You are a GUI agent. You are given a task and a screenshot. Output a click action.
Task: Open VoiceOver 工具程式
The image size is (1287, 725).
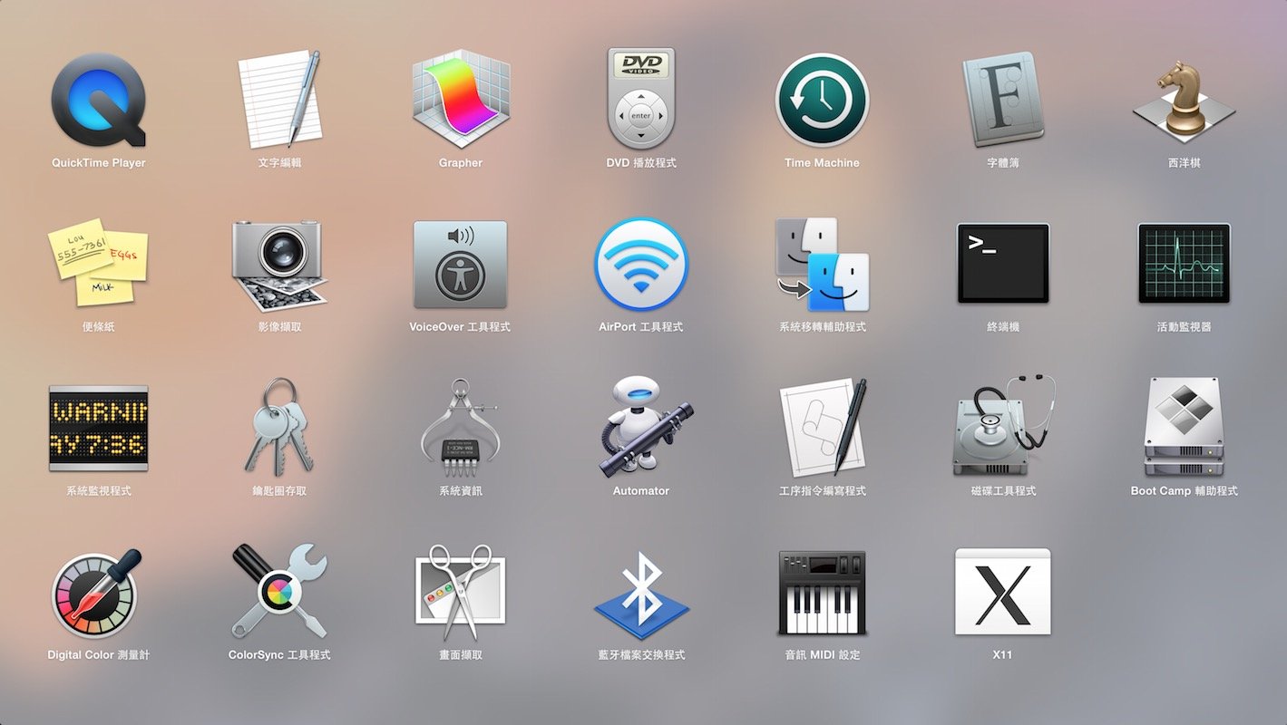click(x=461, y=264)
